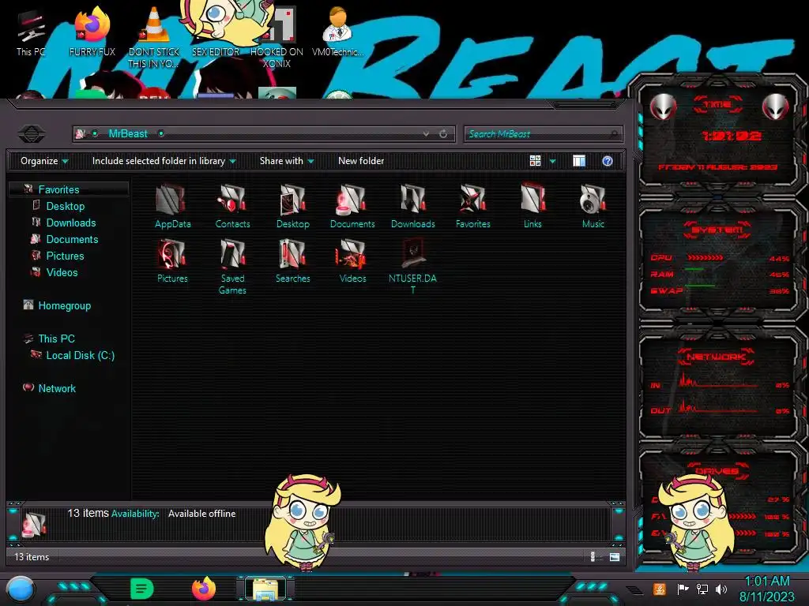Switch to details view in status bar
This screenshot has width=809, height=606.
point(593,556)
